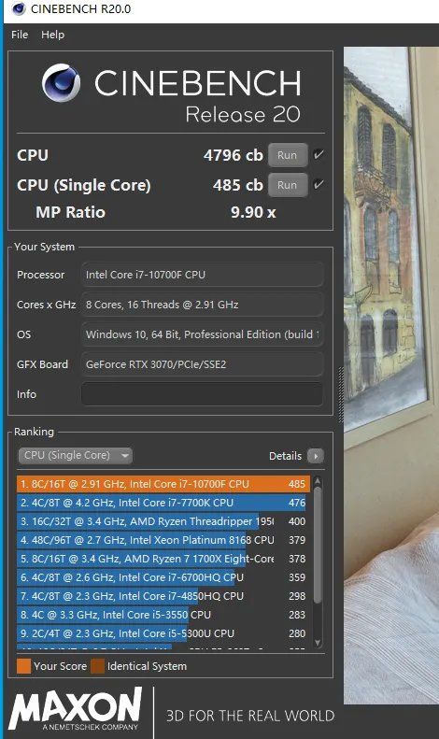Click the rendered scene preview image
The height and width of the screenshot is (739, 439).
[x=391, y=376]
